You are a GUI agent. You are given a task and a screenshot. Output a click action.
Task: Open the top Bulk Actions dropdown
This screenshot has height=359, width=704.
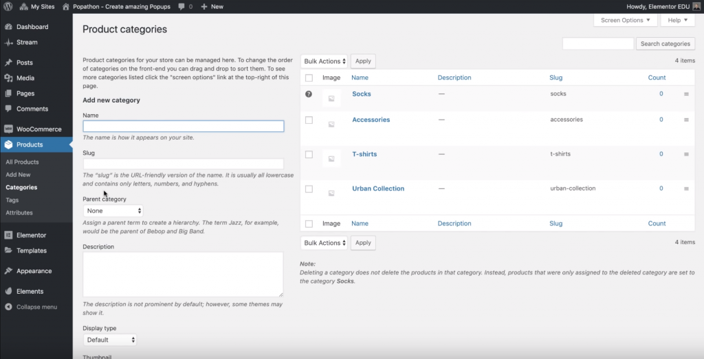coord(324,61)
